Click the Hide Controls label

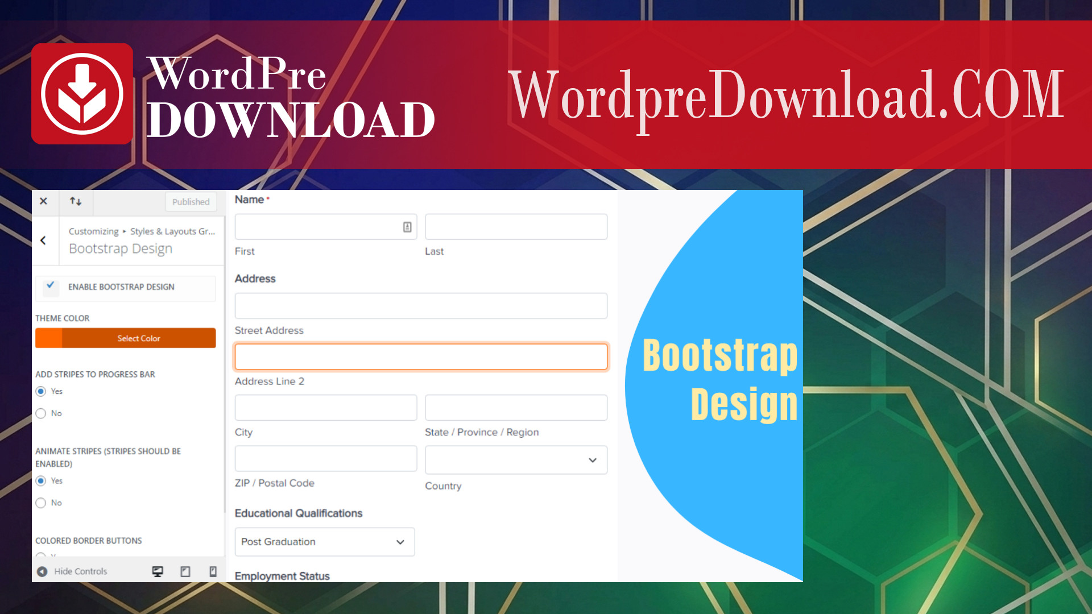(81, 571)
